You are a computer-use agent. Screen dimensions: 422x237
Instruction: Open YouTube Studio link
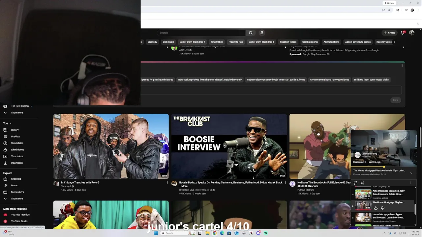[19, 221]
